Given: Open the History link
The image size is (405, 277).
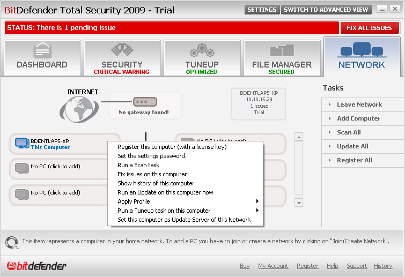Looking at the screenshot, I should point(383,266).
